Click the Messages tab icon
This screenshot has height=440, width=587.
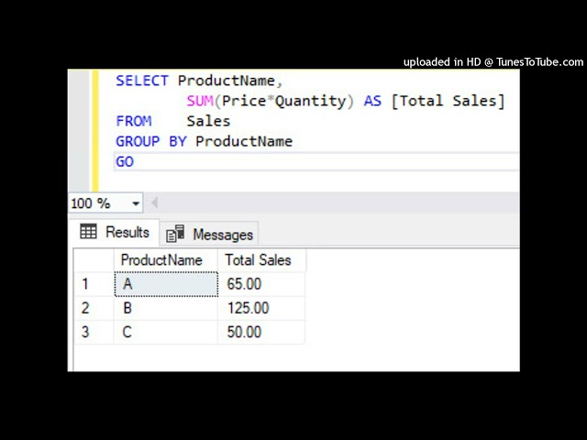click(175, 234)
